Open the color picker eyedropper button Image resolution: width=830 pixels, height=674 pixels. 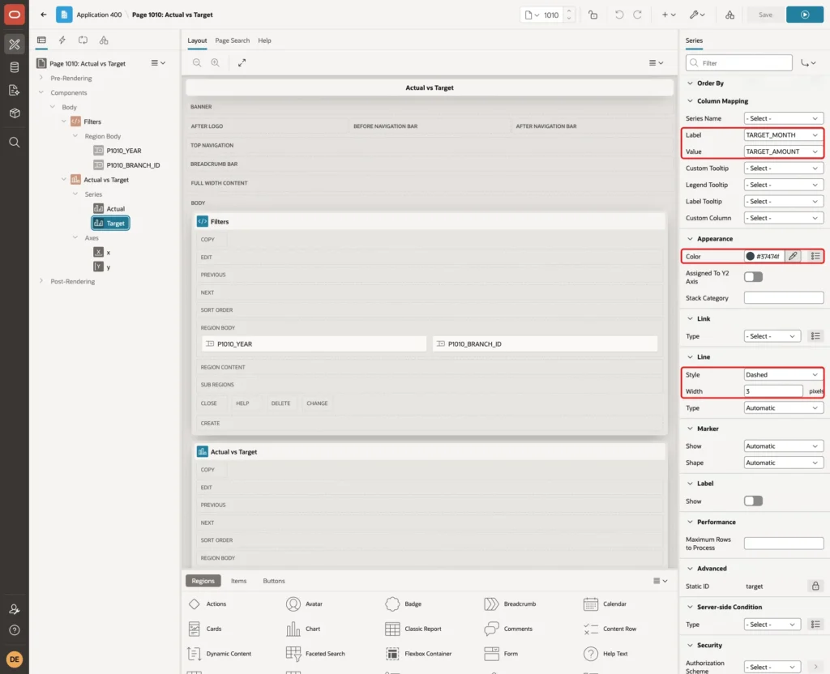pos(793,256)
